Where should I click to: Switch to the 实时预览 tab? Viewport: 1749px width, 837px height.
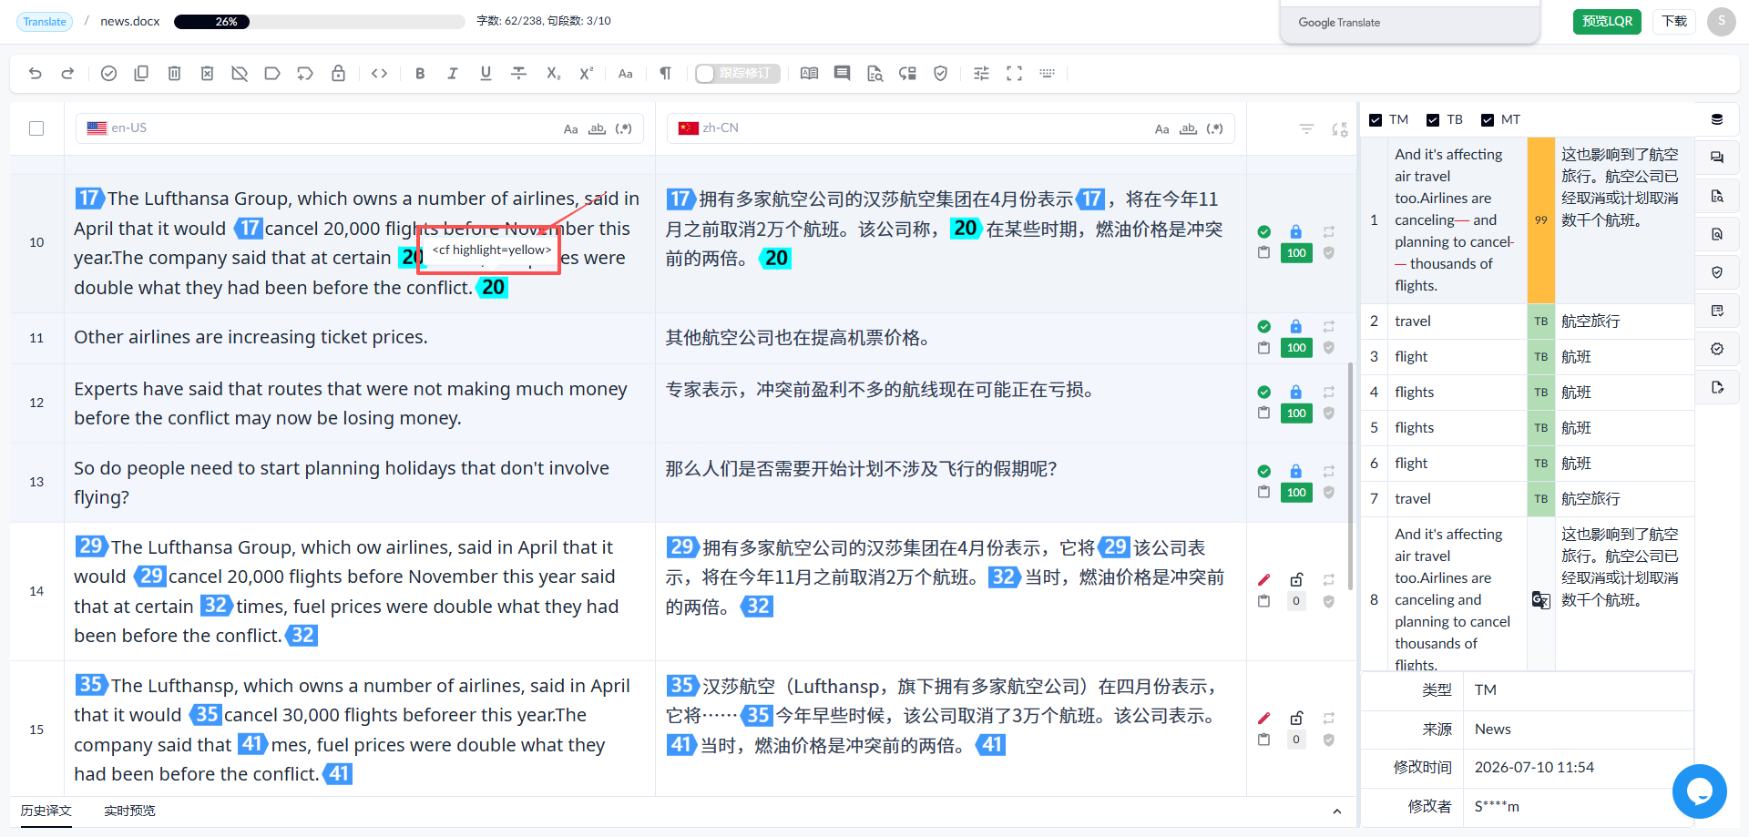129,811
